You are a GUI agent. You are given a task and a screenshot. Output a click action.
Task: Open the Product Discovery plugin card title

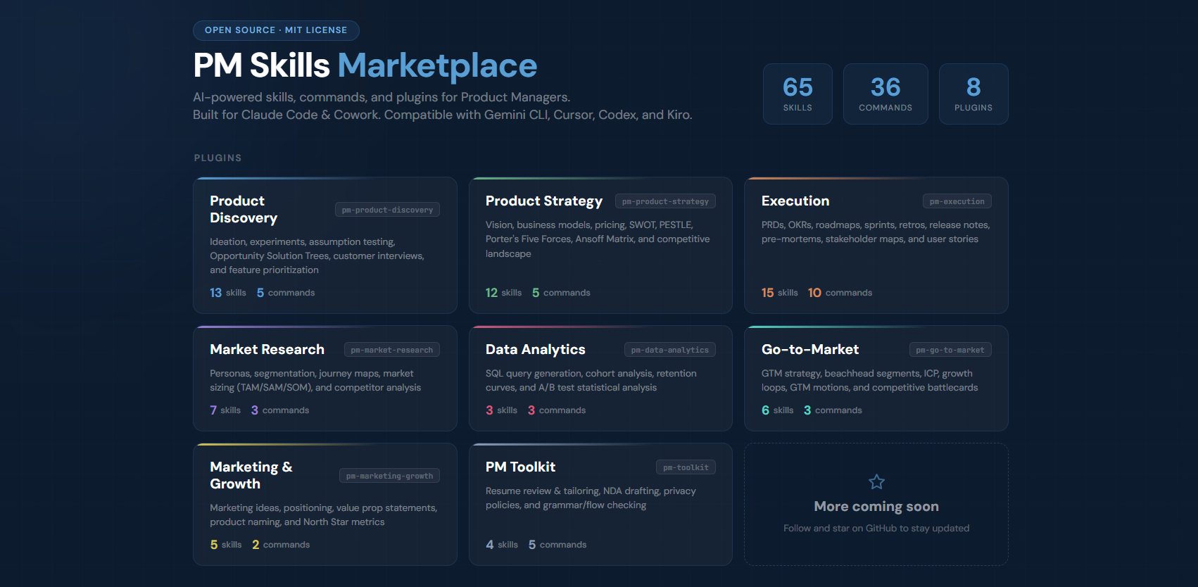pos(244,210)
